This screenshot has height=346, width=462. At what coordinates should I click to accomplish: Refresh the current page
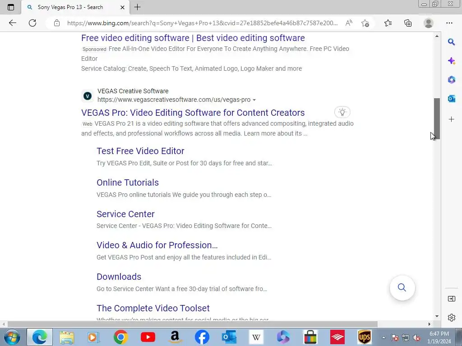[32, 23]
